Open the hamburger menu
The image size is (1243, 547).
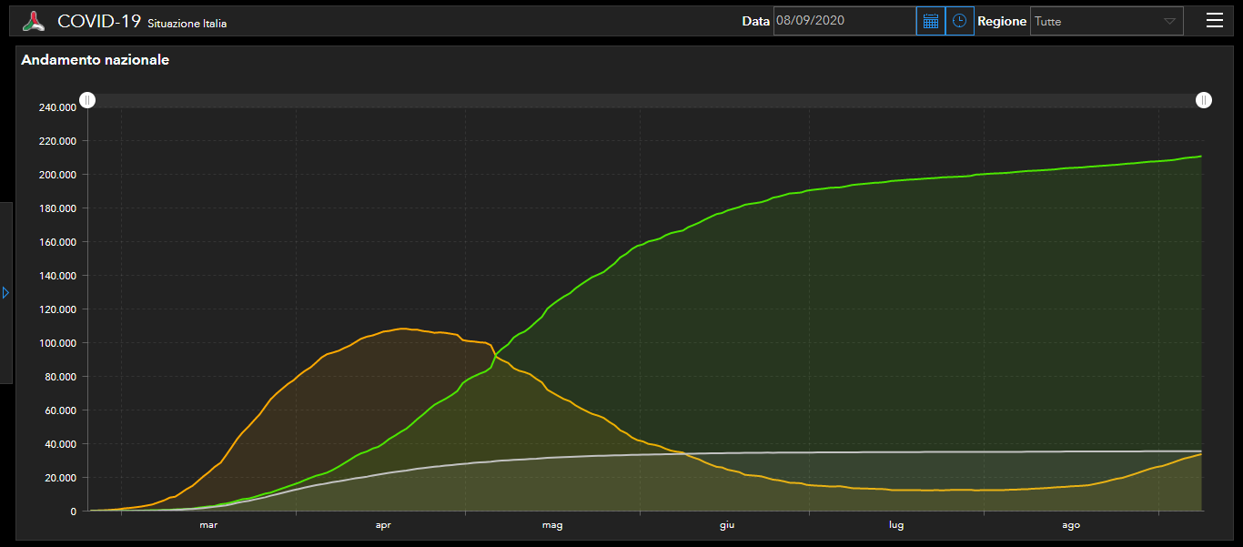click(1214, 21)
